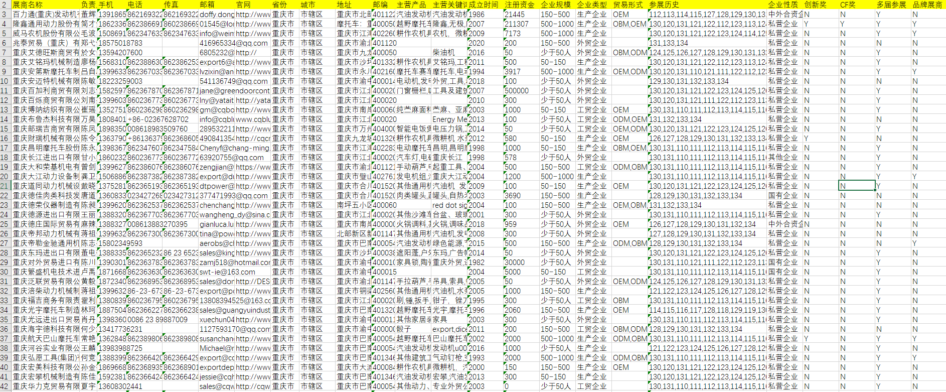The image size is (946, 392).
Task: Select the phone number 13608302441 cell
Action: (x=120, y=386)
